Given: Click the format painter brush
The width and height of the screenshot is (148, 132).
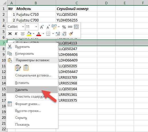Looking at the screenshot, I should point(71,34).
